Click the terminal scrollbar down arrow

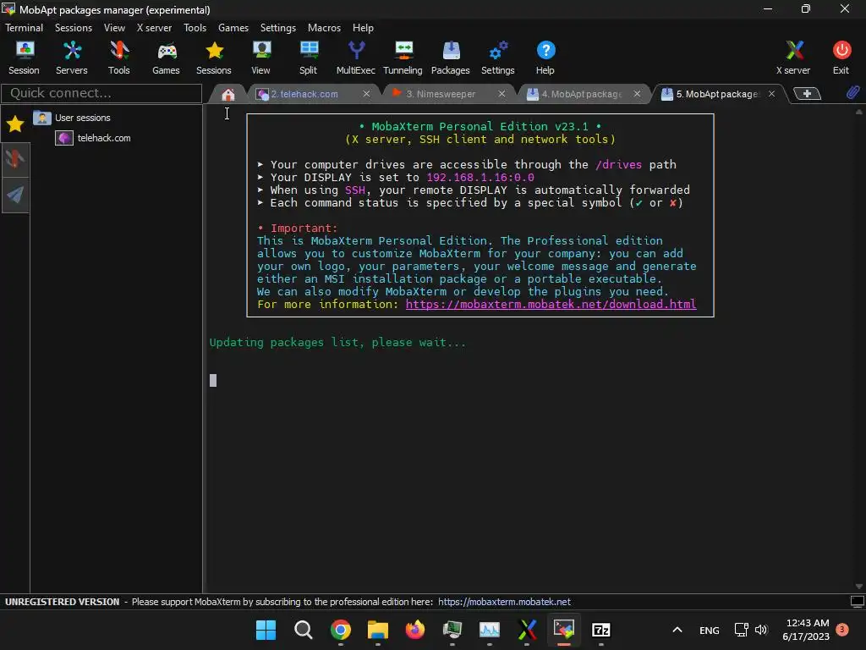[x=859, y=587]
